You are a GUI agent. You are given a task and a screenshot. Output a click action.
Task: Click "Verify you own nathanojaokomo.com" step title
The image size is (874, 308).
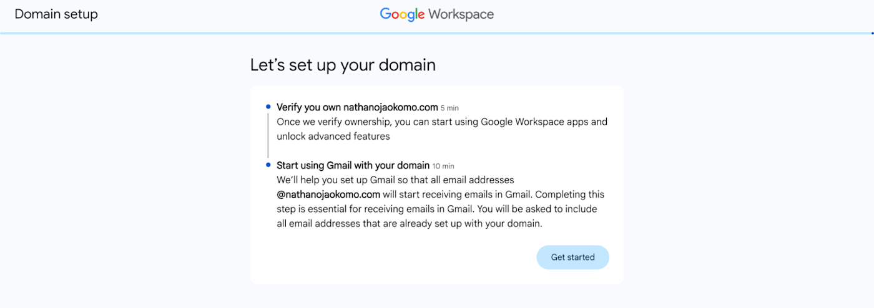click(x=357, y=107)
